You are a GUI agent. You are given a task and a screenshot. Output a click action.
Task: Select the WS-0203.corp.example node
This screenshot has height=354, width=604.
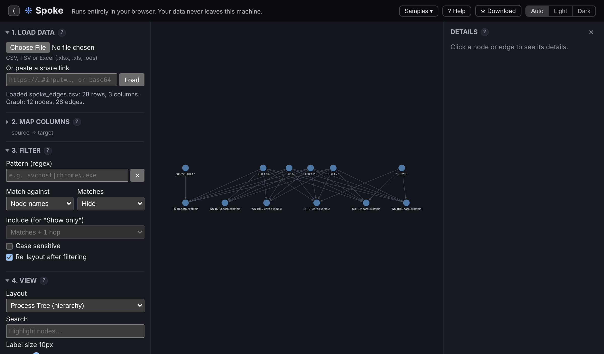[x=225, y=203]
